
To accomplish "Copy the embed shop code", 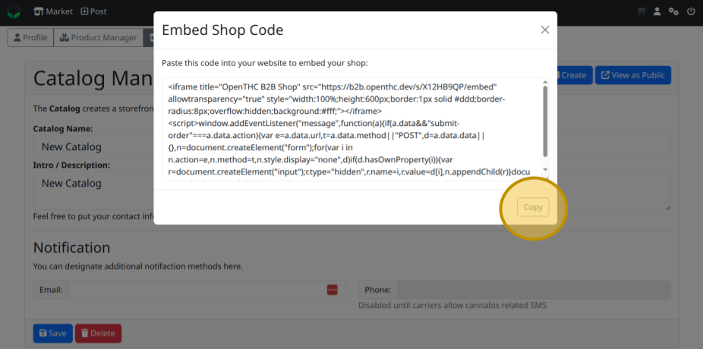I will coord(533,207).
